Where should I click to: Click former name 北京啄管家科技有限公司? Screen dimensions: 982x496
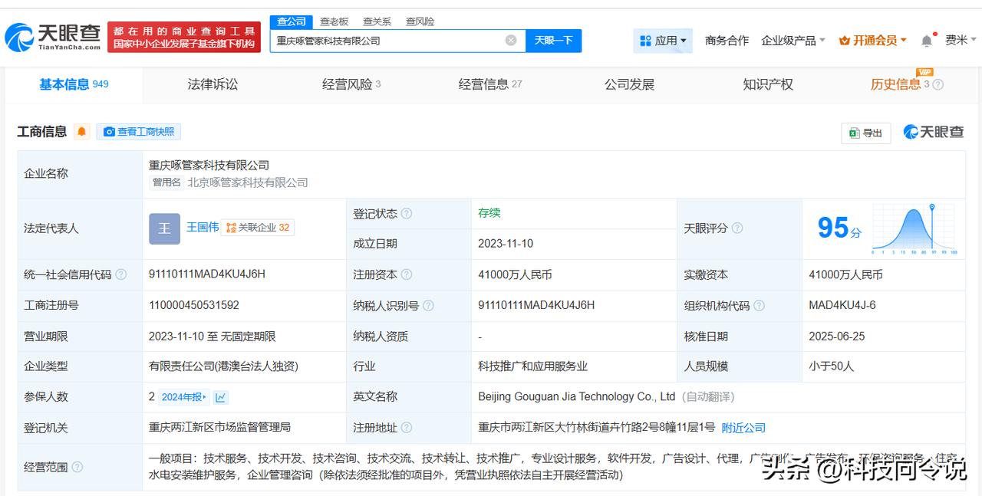[248, 182]
